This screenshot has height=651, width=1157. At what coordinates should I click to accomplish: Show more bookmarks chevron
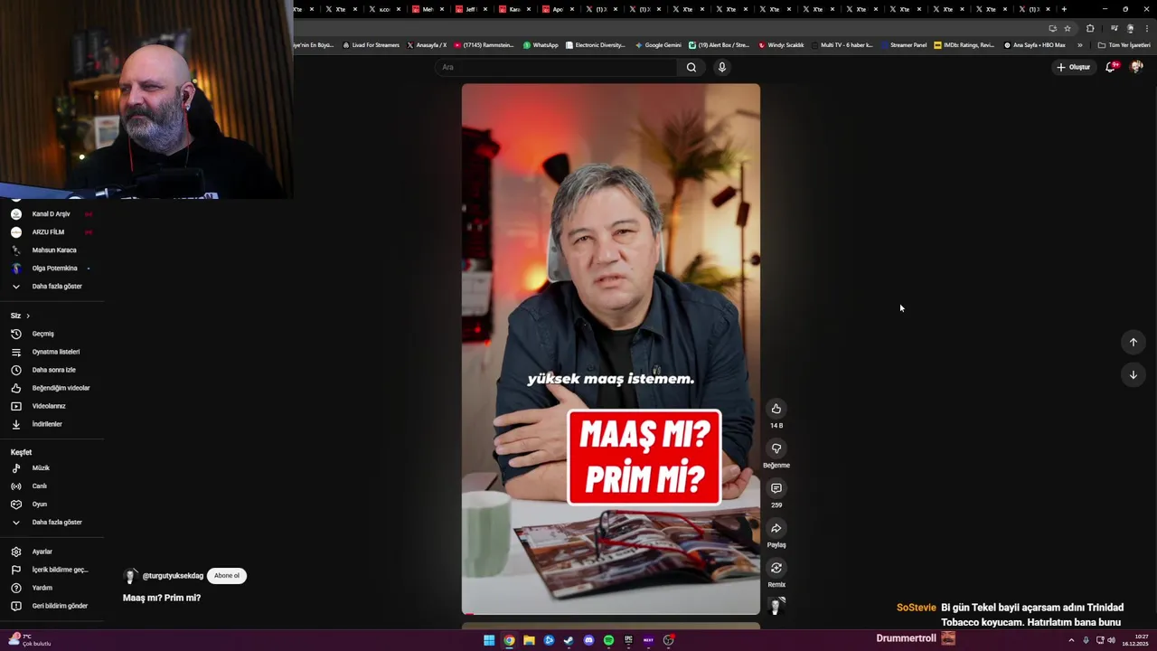click(x=1079, y=44)
